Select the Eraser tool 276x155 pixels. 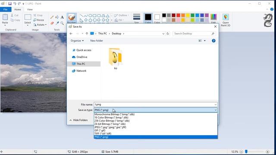(52, 23)
